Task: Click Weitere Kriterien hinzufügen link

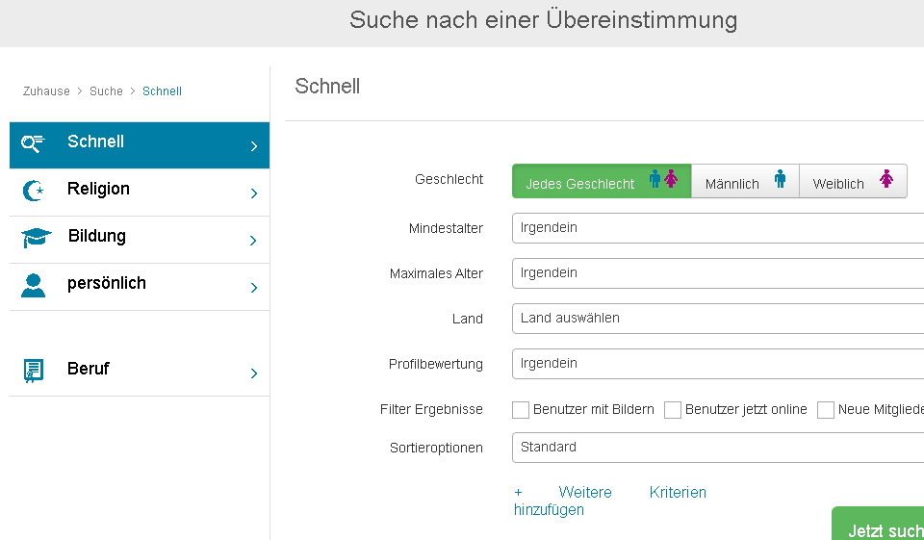Action: click(609, 501)
